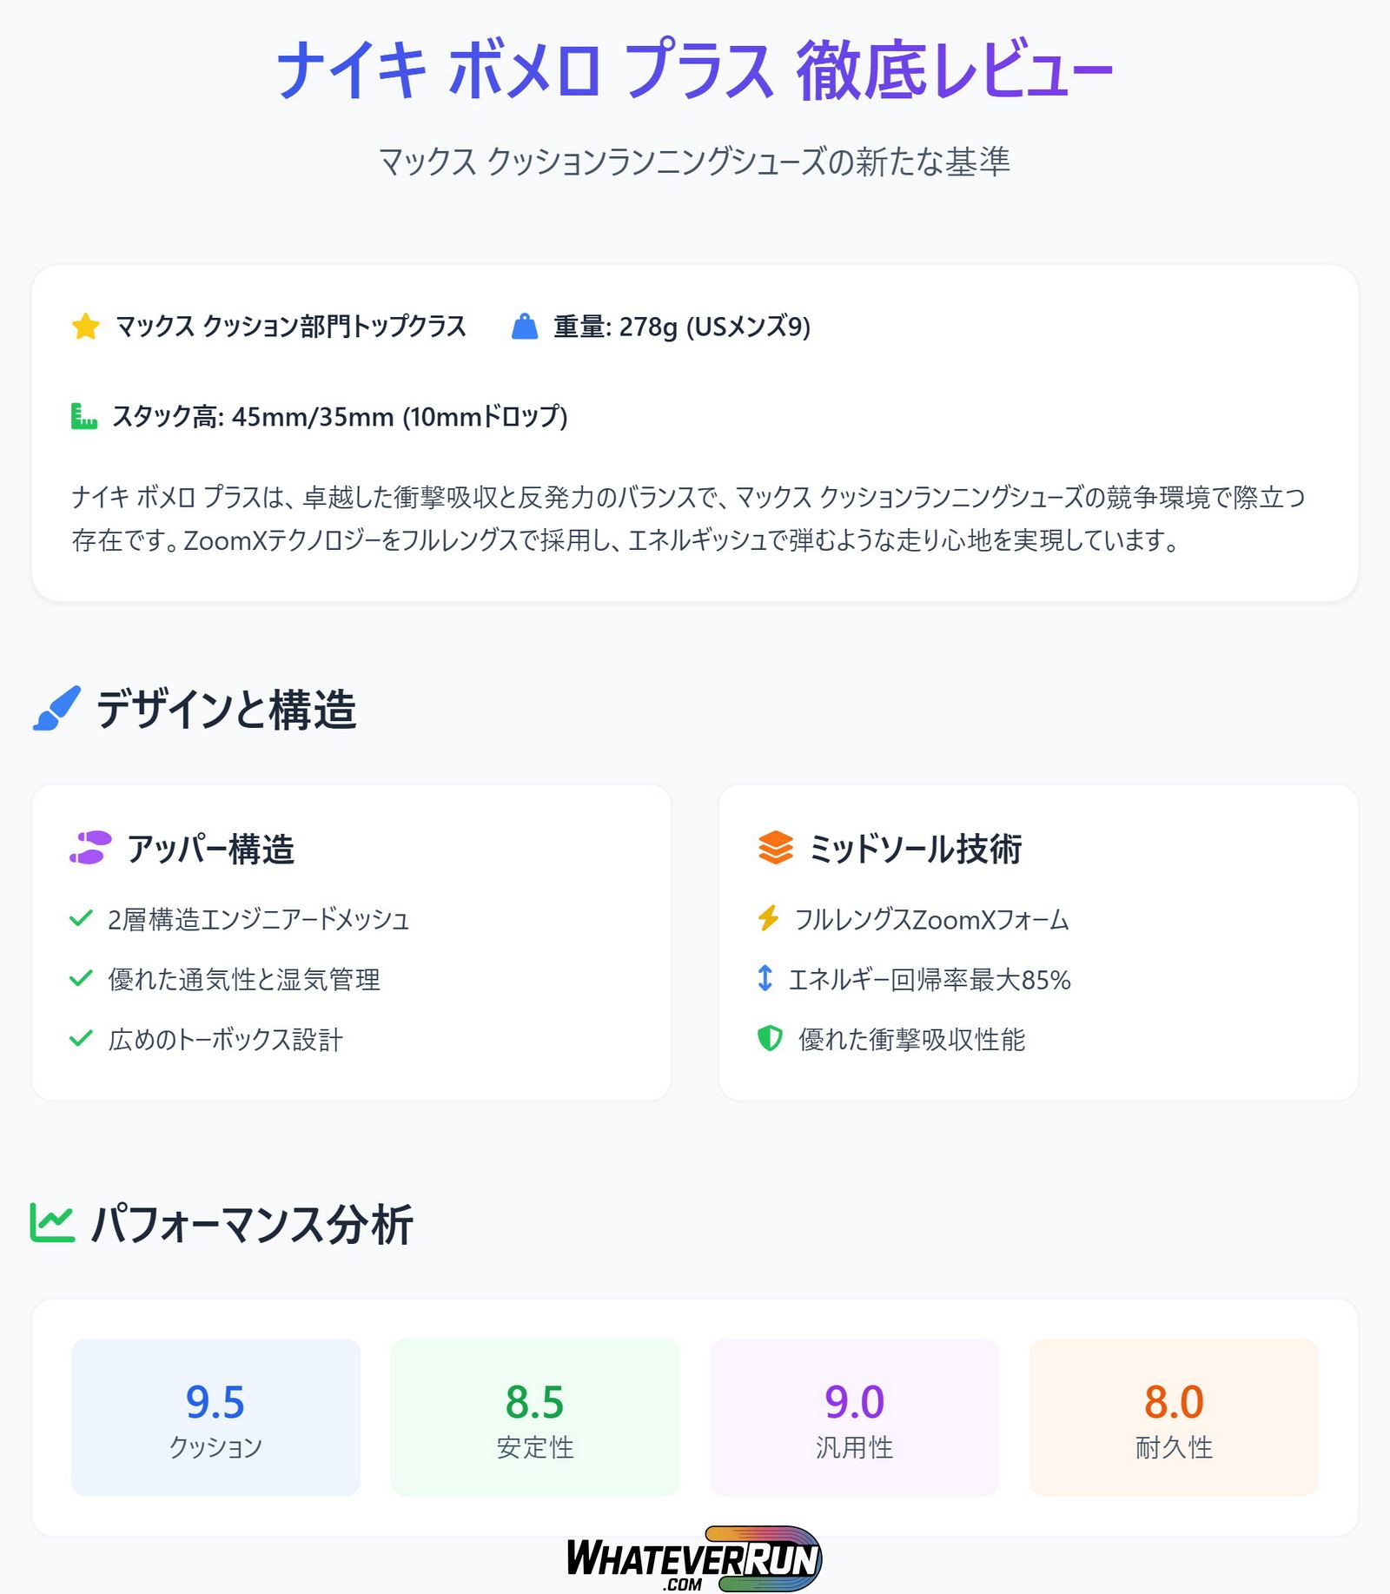Click the purple shoe prints icon
Screen dimensions: 1390x1594
pos(91,848)
